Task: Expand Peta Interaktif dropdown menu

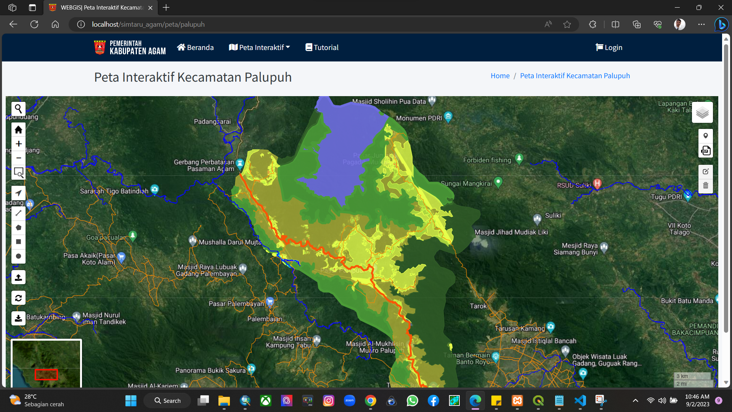Action: click(259, 47)
